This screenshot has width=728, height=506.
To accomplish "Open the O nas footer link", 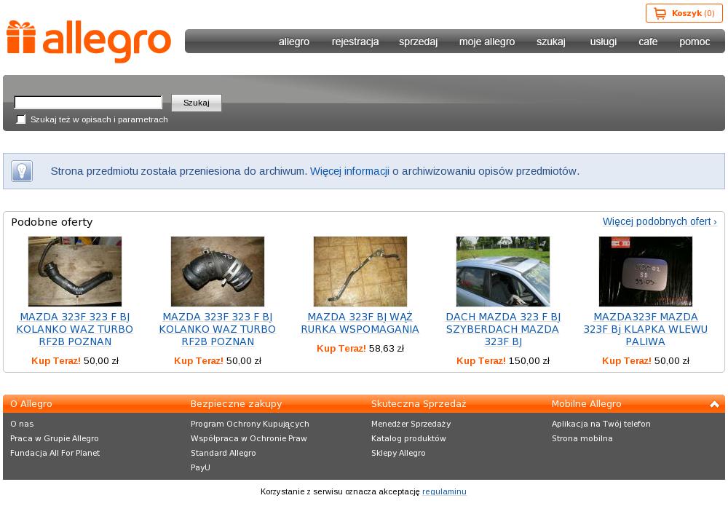I will click(22, 424).
